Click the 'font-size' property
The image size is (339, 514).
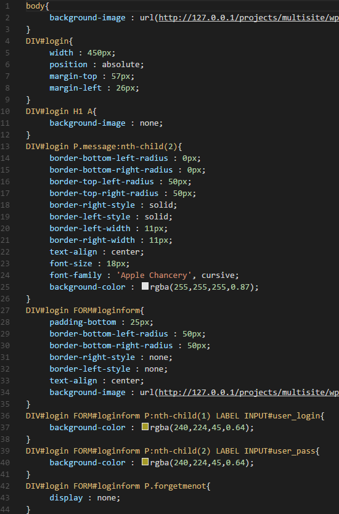click(x=71, y=264)
